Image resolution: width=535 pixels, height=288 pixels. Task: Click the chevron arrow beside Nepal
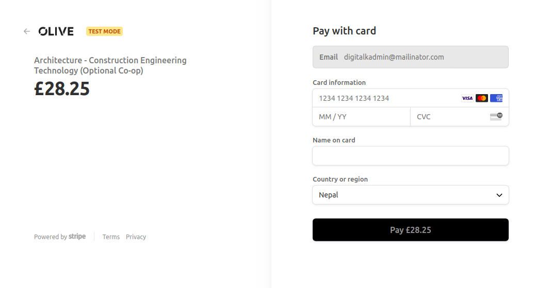click(499, 195)
